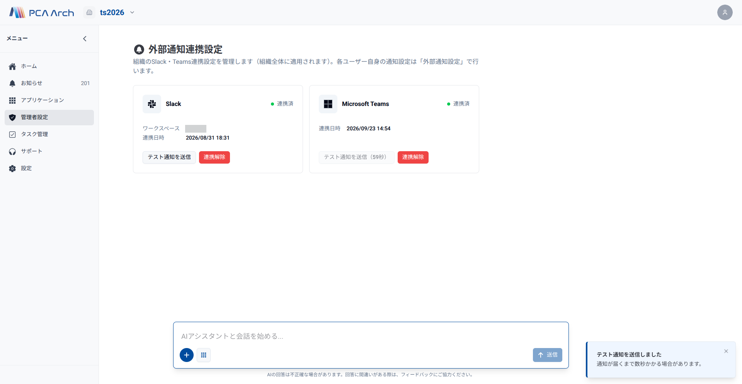Go to ホーム menu item
Screen dimensions: 742x384
[x=49, y=67]
